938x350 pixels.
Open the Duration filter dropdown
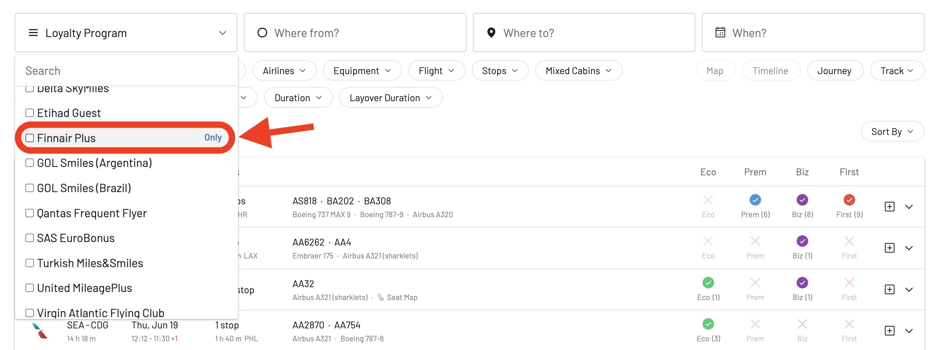[298, 98]
